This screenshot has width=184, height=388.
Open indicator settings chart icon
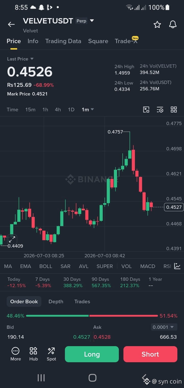point(177,266)
